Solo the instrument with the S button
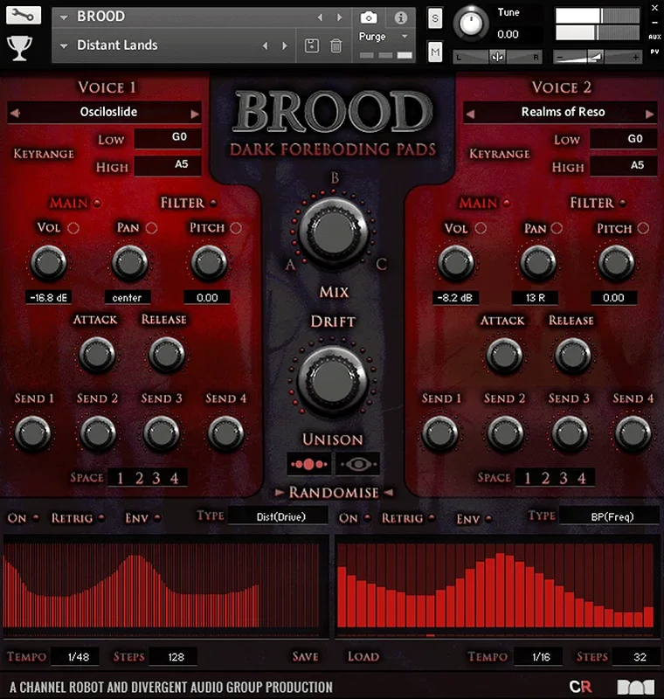Viewport: 664px width, 699px height. pos(435,18)
